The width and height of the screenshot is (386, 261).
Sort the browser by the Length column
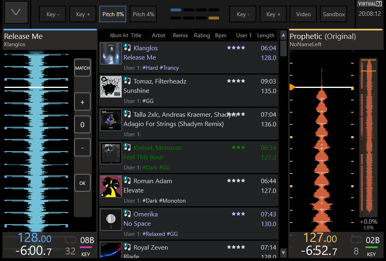(x=266, y=35)
